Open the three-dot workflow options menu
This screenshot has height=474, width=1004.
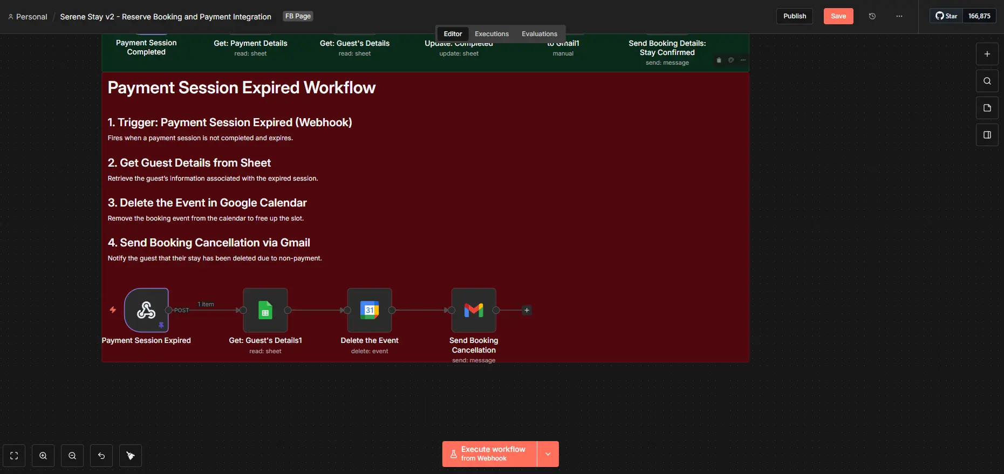(899, 16)
